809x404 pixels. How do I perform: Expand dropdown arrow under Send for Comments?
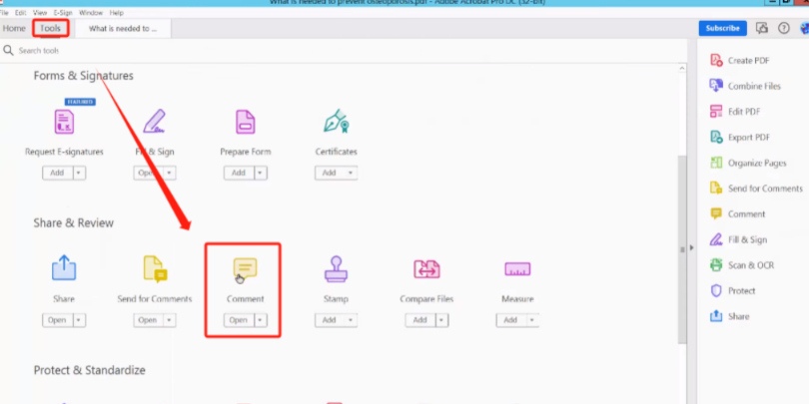click(x=169, y=320)
